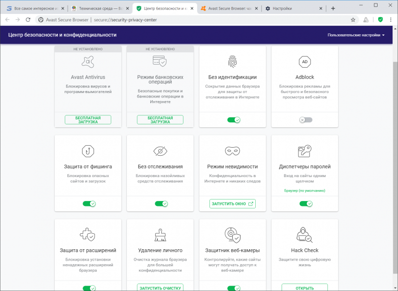Image resolution: width=398 pixels, height=291 pixels.
Task: Click the fingerprint anti-identification icon
Action: point(232,62)
